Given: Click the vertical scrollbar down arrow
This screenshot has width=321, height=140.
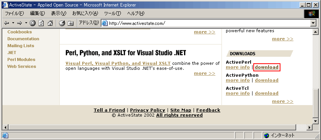Looking at the screenshot, I should click(x=316, y=121).
